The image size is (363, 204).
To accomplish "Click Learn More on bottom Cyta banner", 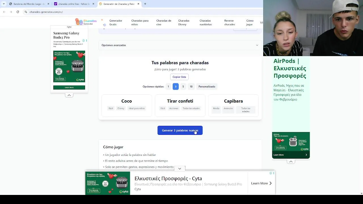I will [x=261, y=183].
